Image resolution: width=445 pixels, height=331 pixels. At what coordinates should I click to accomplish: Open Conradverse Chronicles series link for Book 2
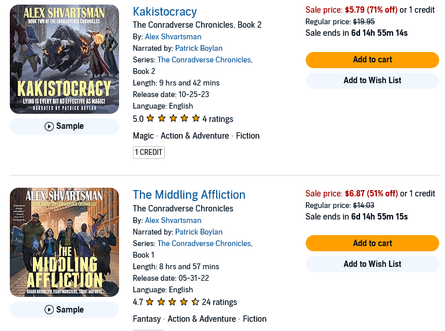tap(204, 60)
